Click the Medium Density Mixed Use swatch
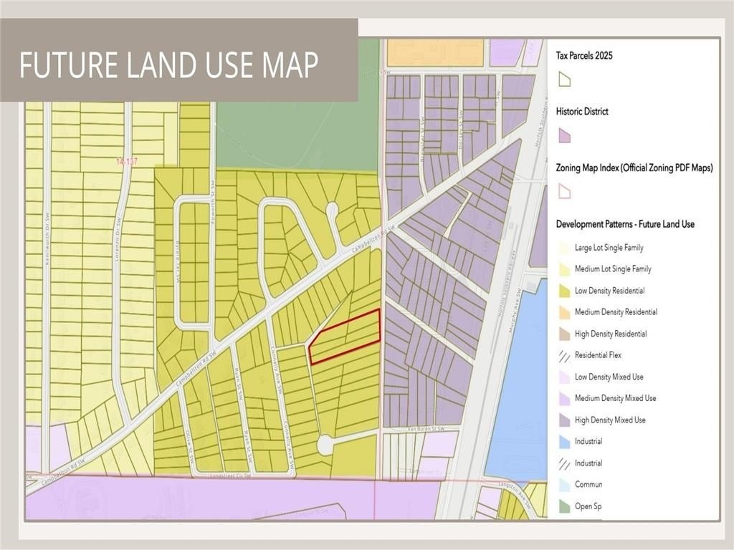Screen dimensions: 734x550 pos(565,398)
